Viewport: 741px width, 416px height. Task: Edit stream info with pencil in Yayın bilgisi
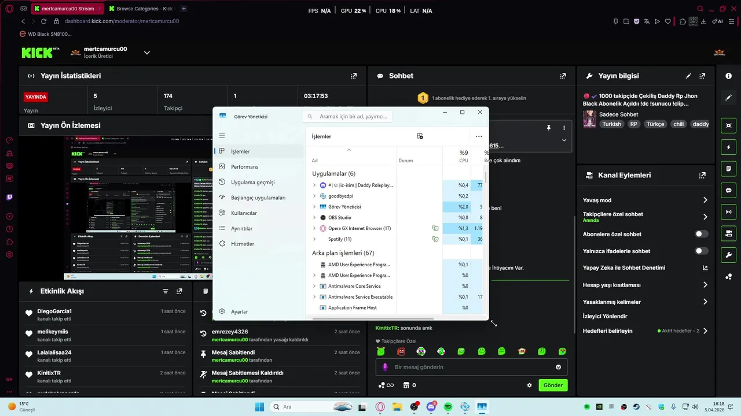(688, 76)
